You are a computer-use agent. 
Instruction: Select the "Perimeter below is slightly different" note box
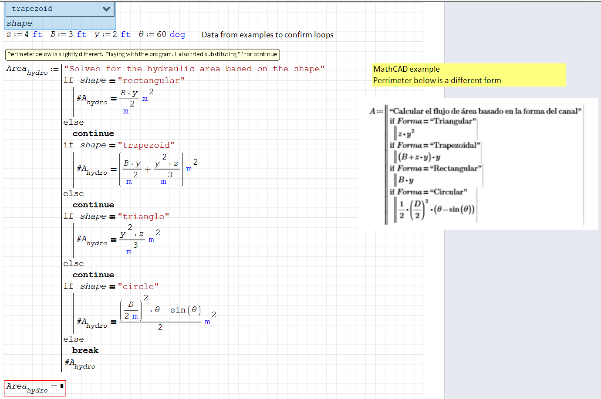(142, 54)
